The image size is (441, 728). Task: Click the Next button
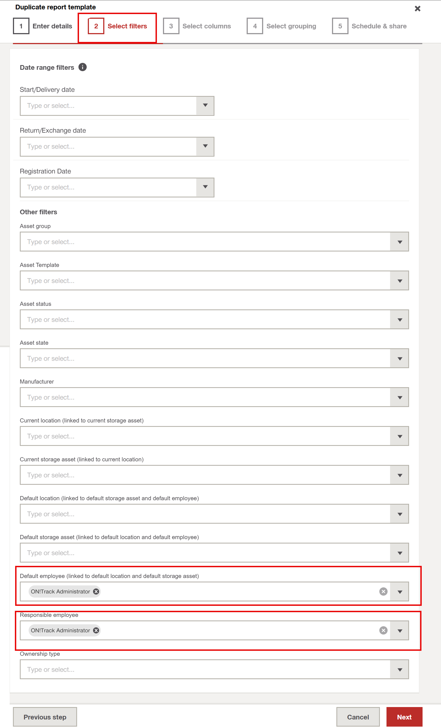click(x=404, y=717)
